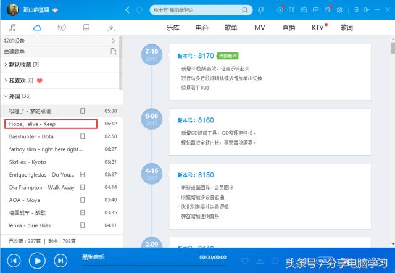Switch to mini mode icon

367,10
